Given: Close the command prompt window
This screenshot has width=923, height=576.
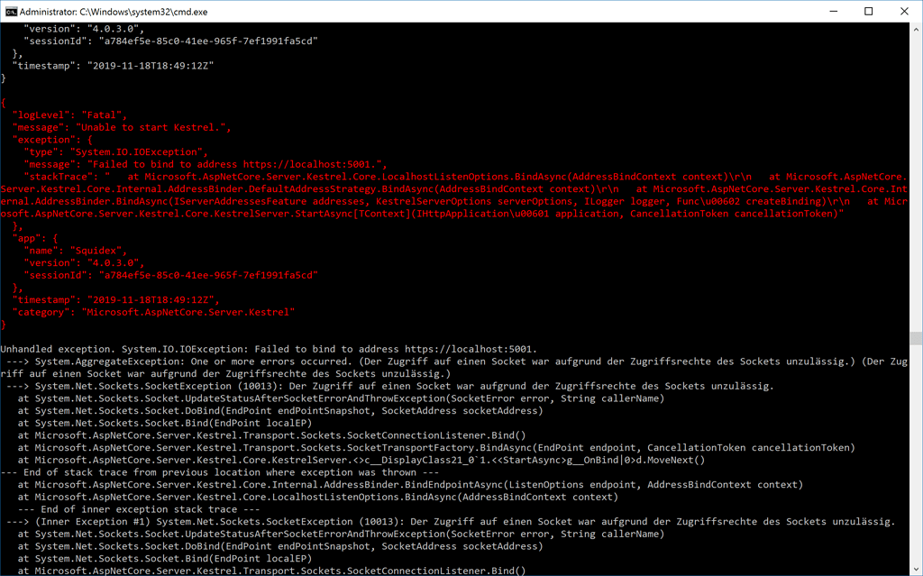Looking at the screenshot, I should 904,11.
